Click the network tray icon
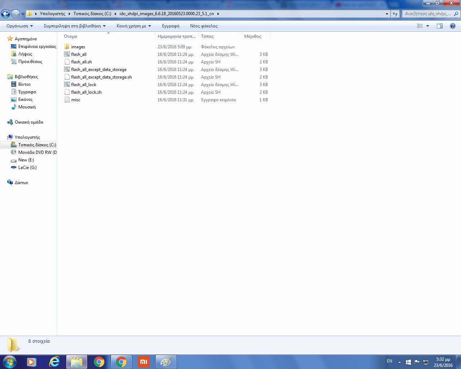 pos(426,362)
